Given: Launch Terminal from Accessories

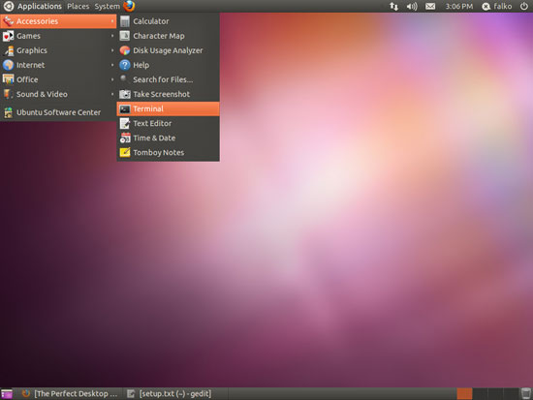Looking at the screenshot, I should (169, 108).
